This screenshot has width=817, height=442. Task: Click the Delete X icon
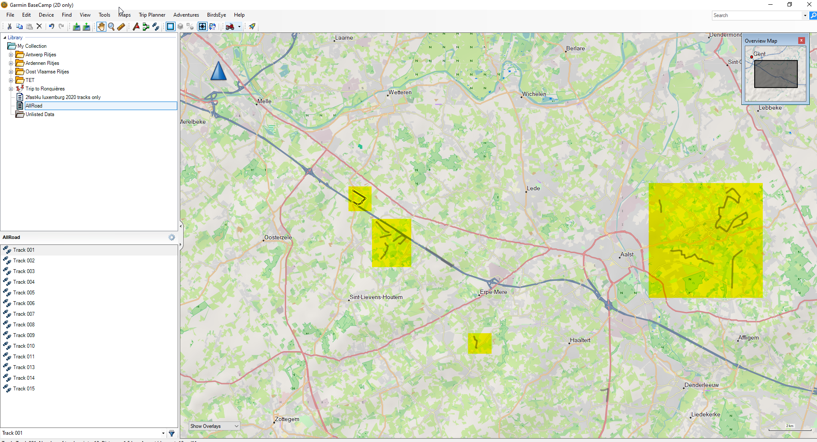pos(39,26)
